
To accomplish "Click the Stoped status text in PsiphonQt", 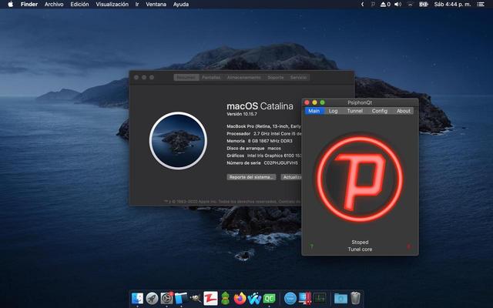I will [360, 242].
